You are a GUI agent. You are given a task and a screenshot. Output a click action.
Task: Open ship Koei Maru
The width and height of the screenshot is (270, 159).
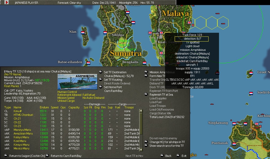[20, 141]
